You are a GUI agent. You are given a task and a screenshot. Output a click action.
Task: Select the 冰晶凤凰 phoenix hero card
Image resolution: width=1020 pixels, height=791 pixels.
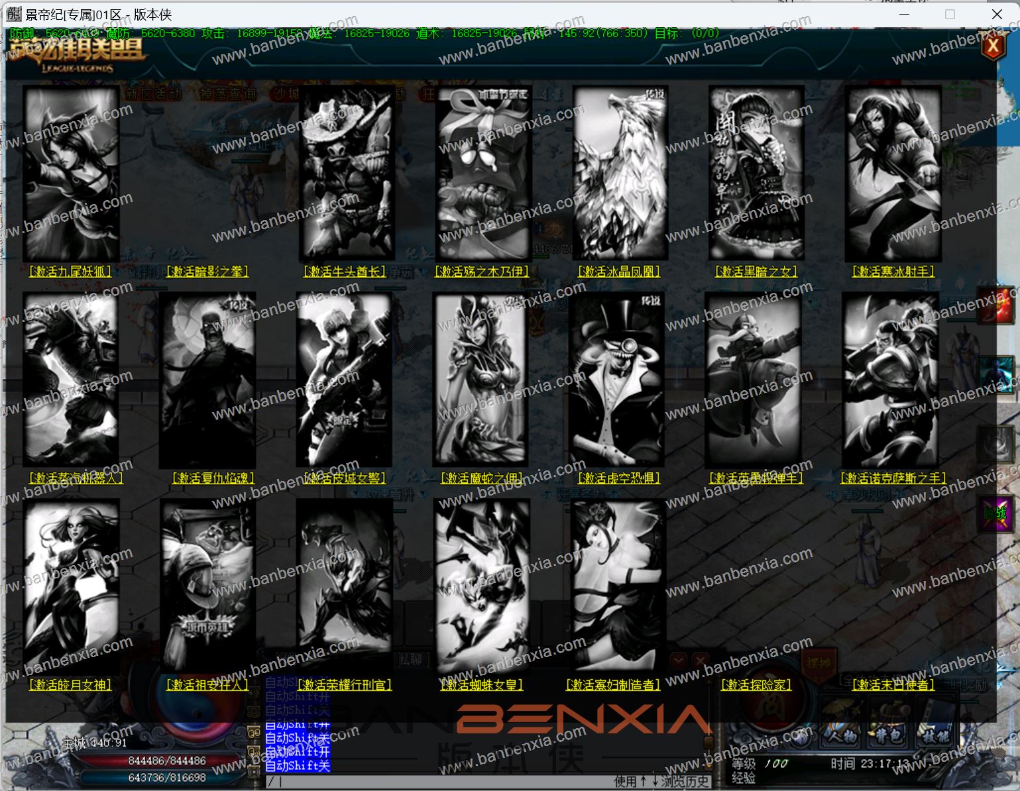(620, 172)
